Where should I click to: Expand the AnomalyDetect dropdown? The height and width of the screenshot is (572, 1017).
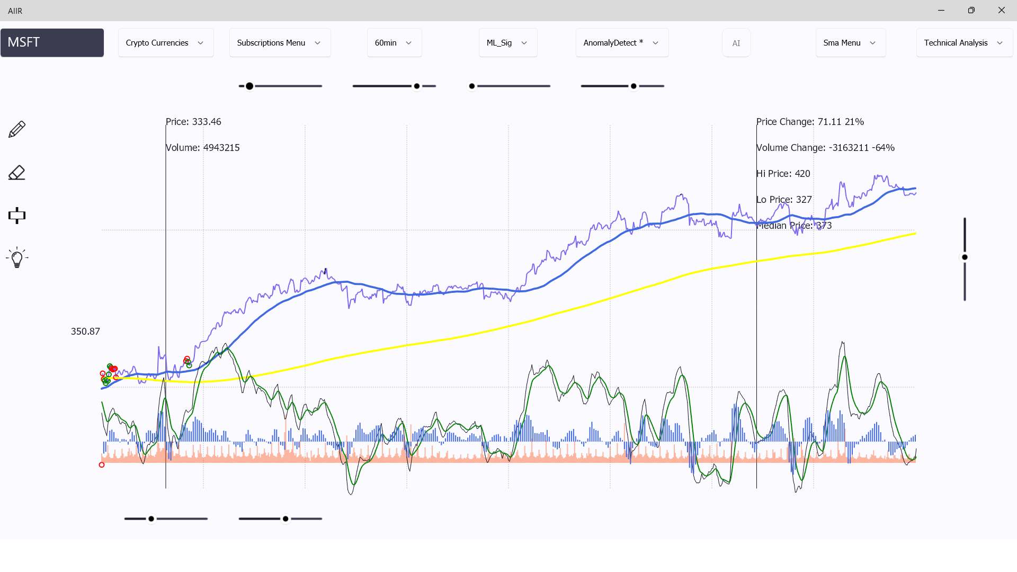click(x=622, y=43)
